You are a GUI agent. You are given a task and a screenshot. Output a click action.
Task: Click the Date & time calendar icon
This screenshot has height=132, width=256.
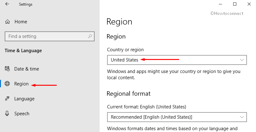tap(7, 69)
